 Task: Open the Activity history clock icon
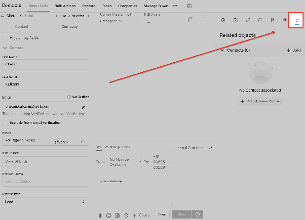[x=223, y=20]
